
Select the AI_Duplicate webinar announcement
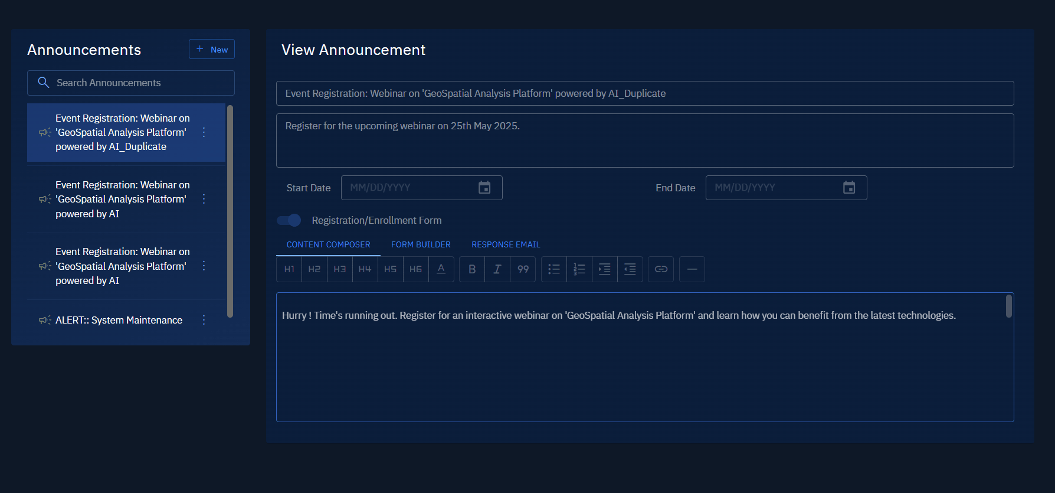[126, 132]
